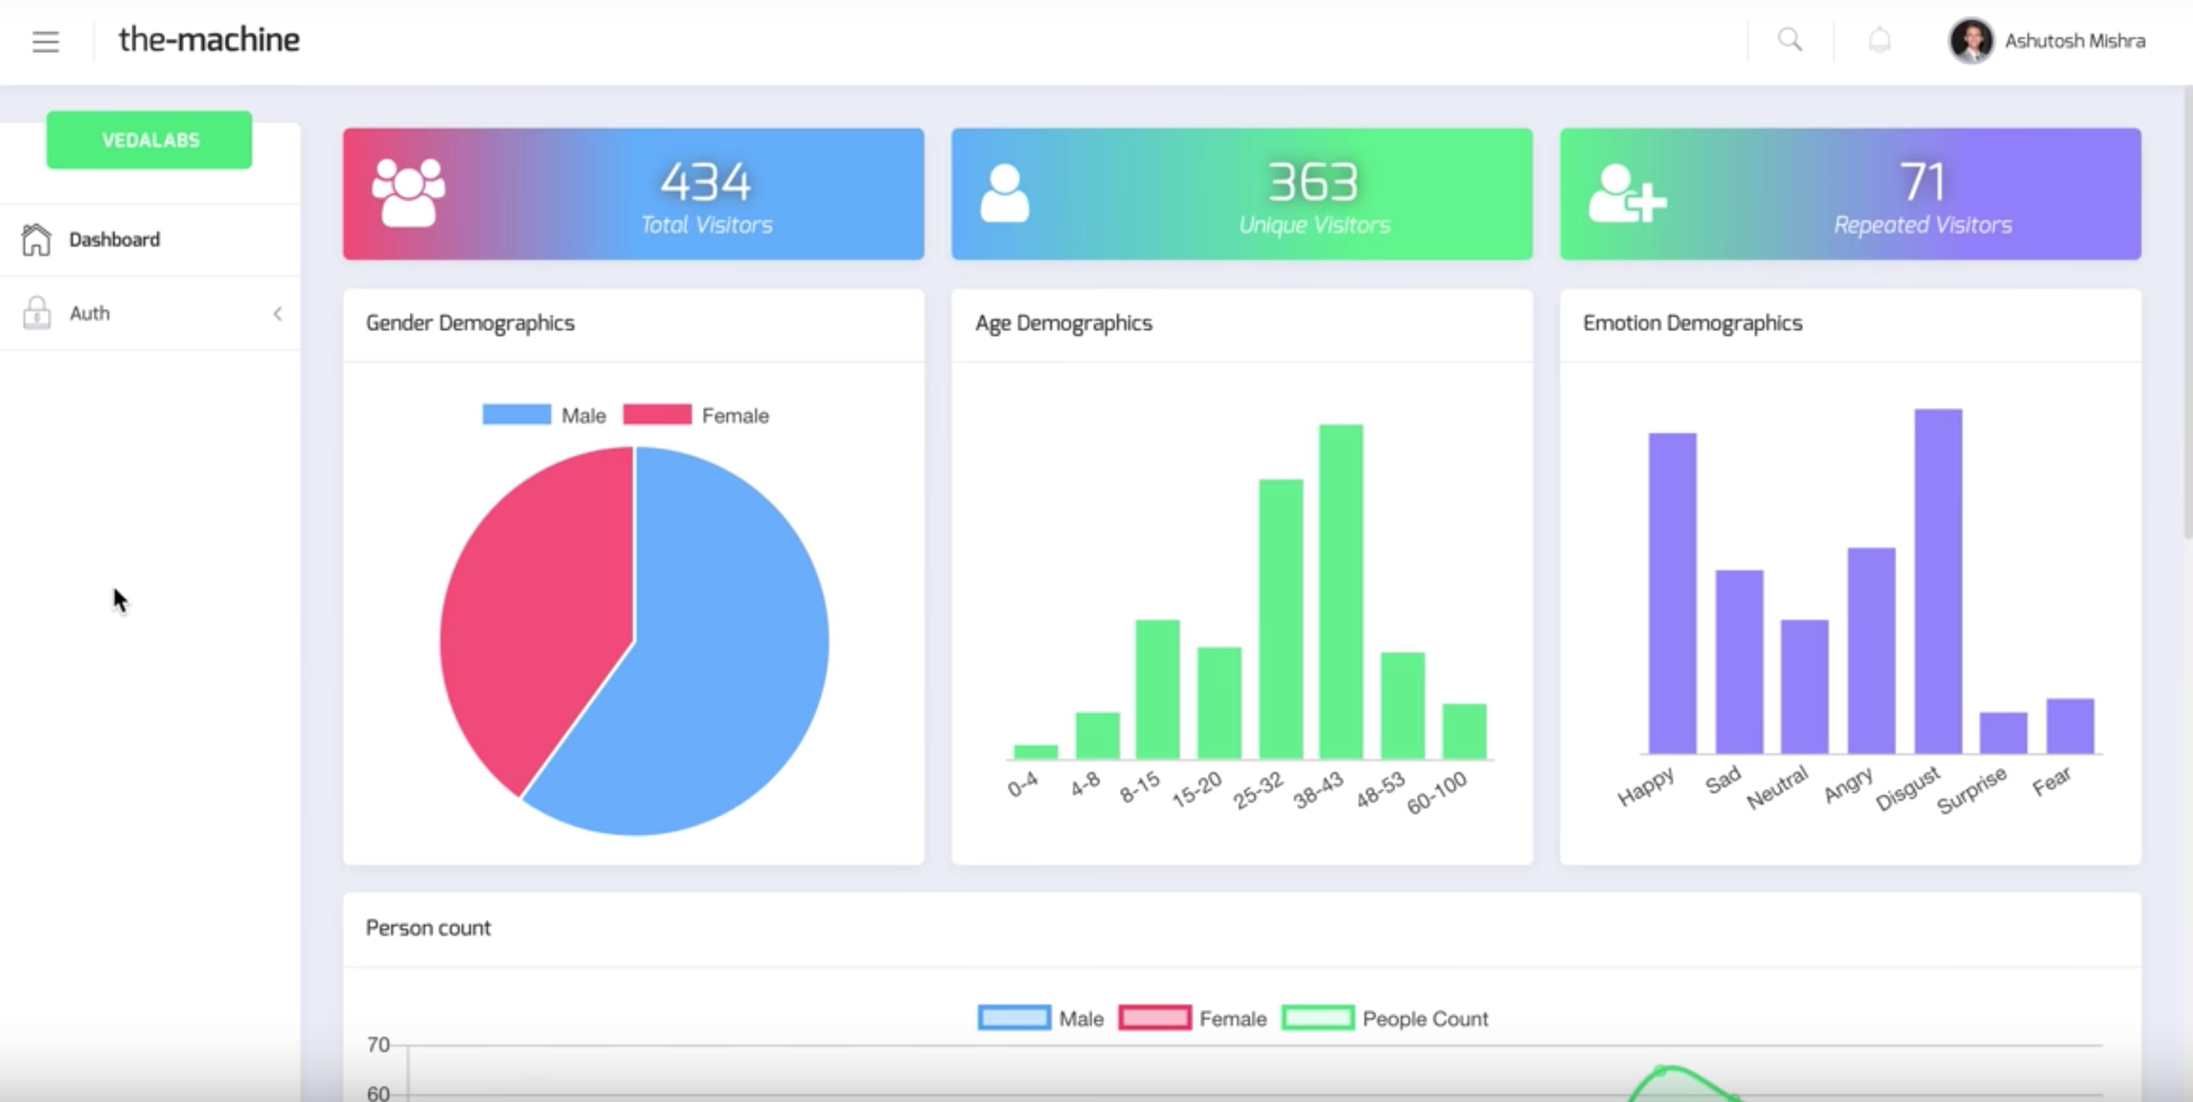Click the Unique Visitors person icon
Image resolution: width=2193 pixels, height=1102 pixels.
click(1004, 193)
